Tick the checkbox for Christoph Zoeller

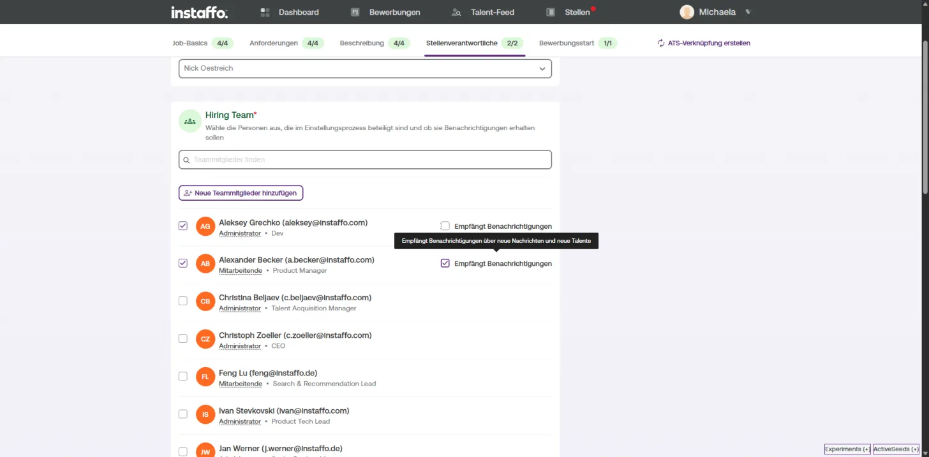coord(183,338)
